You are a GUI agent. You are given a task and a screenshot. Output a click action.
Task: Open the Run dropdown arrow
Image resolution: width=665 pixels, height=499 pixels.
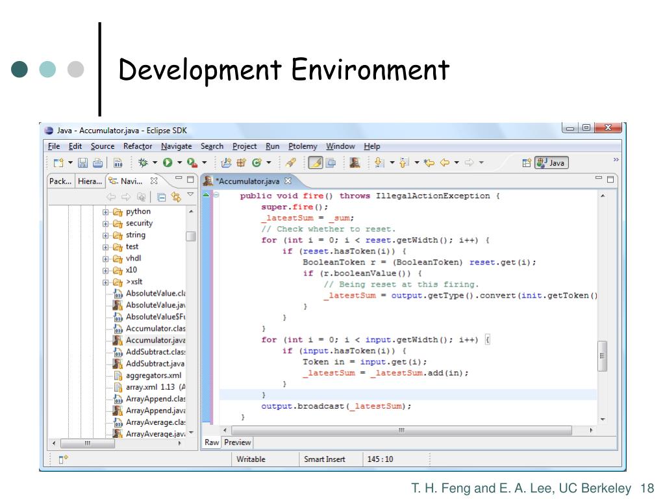point(179,162)
